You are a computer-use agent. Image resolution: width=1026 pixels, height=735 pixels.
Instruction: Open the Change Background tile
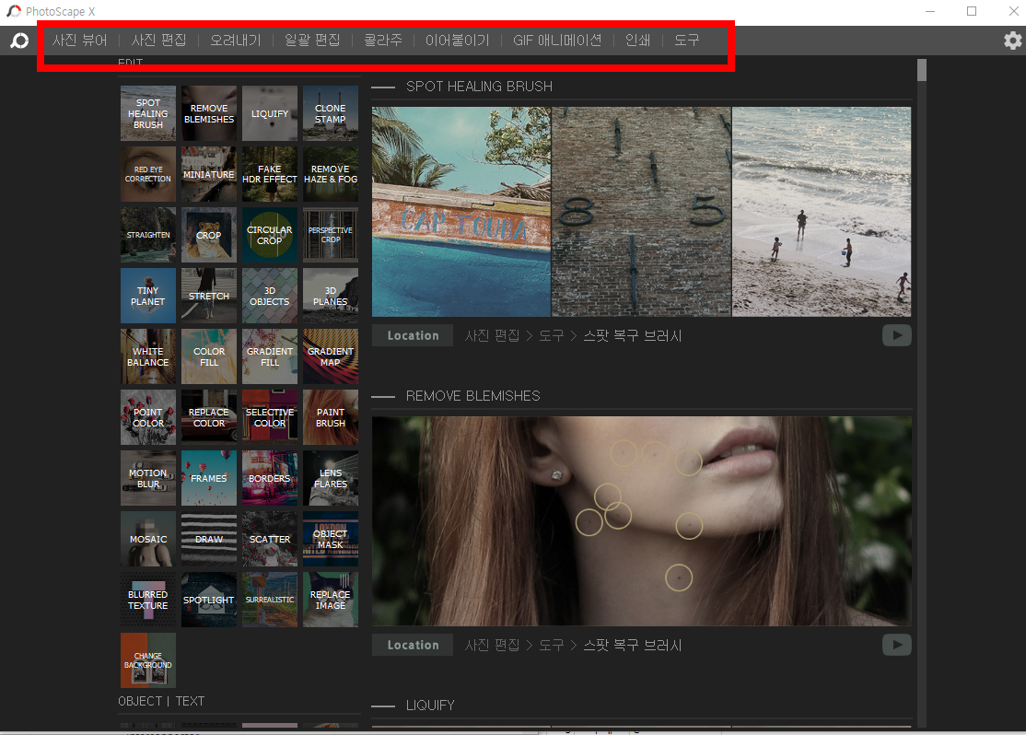click(148, 660)
